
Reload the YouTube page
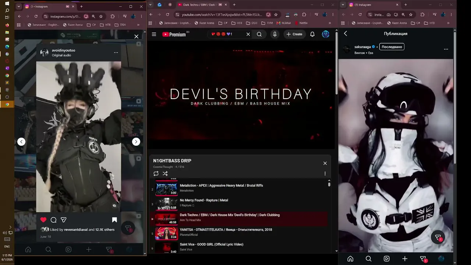[x=167, y=14]
